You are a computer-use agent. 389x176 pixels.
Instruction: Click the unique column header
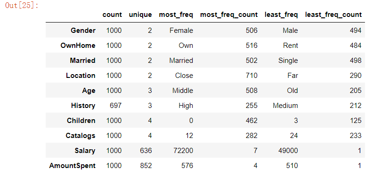click(140, 15)
